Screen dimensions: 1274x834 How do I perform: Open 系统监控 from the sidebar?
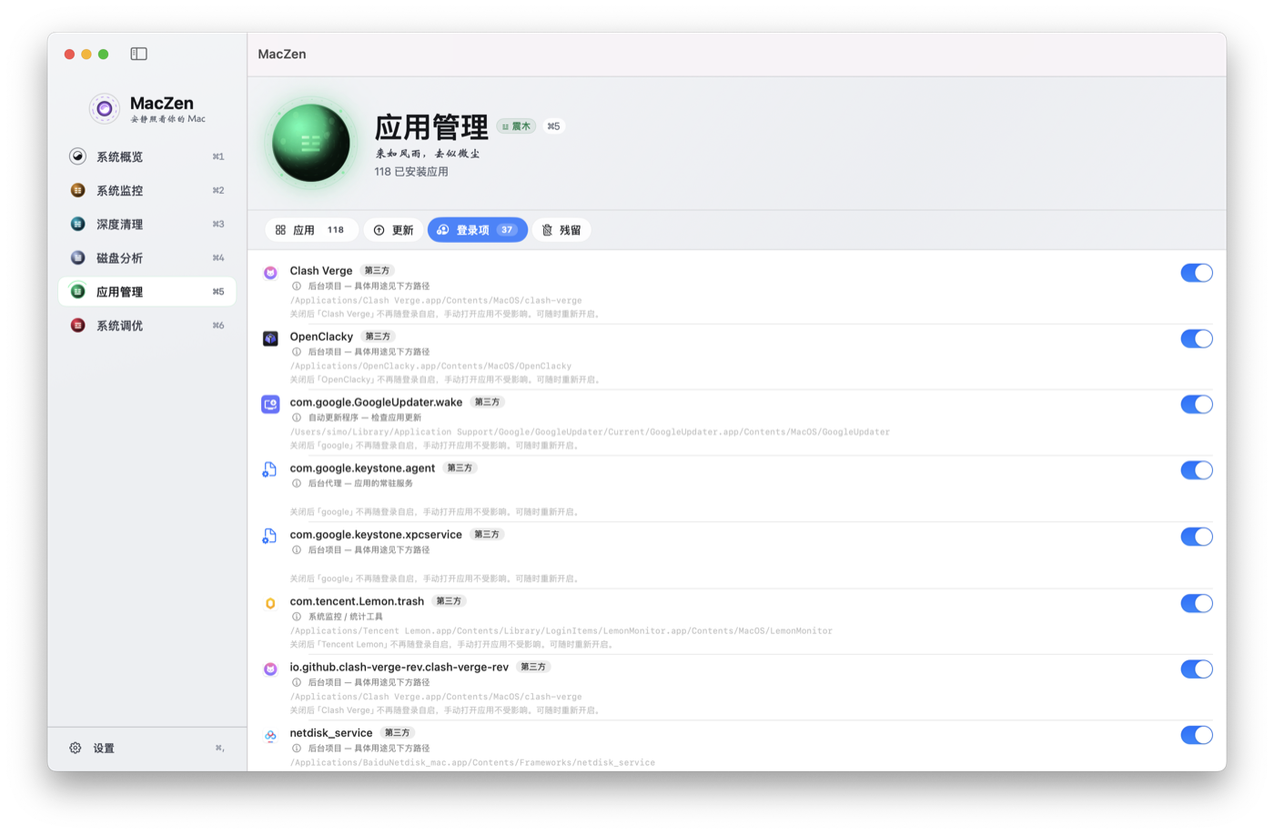coord(147,190)
